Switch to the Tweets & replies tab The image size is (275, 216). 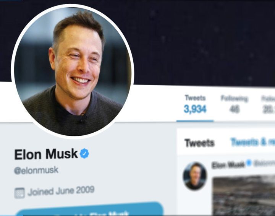pos(253,142)
